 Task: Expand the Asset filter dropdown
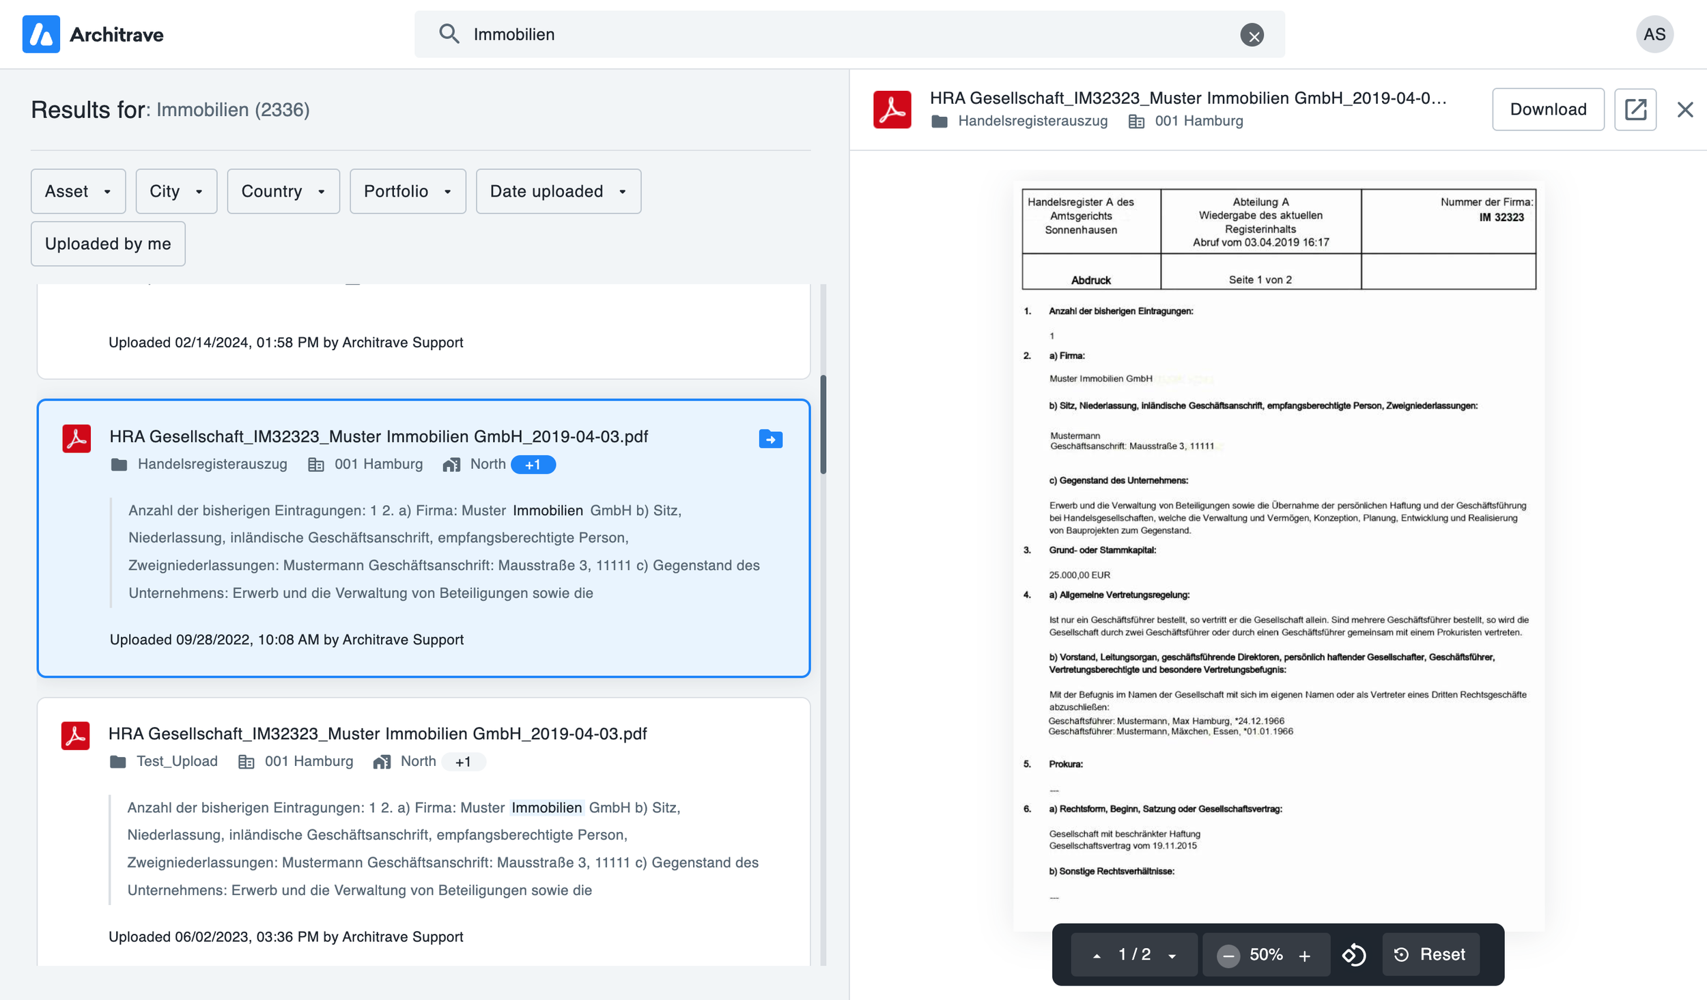tap(78, 191)
